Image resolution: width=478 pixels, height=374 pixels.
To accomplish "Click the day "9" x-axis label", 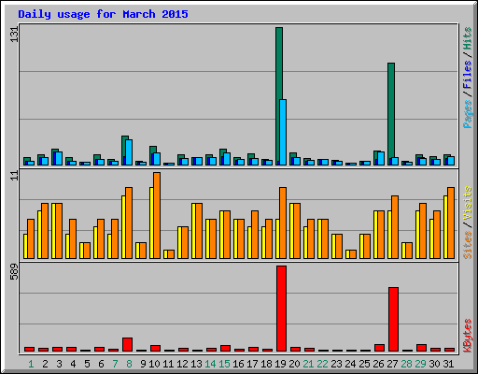I will (143, 364).
